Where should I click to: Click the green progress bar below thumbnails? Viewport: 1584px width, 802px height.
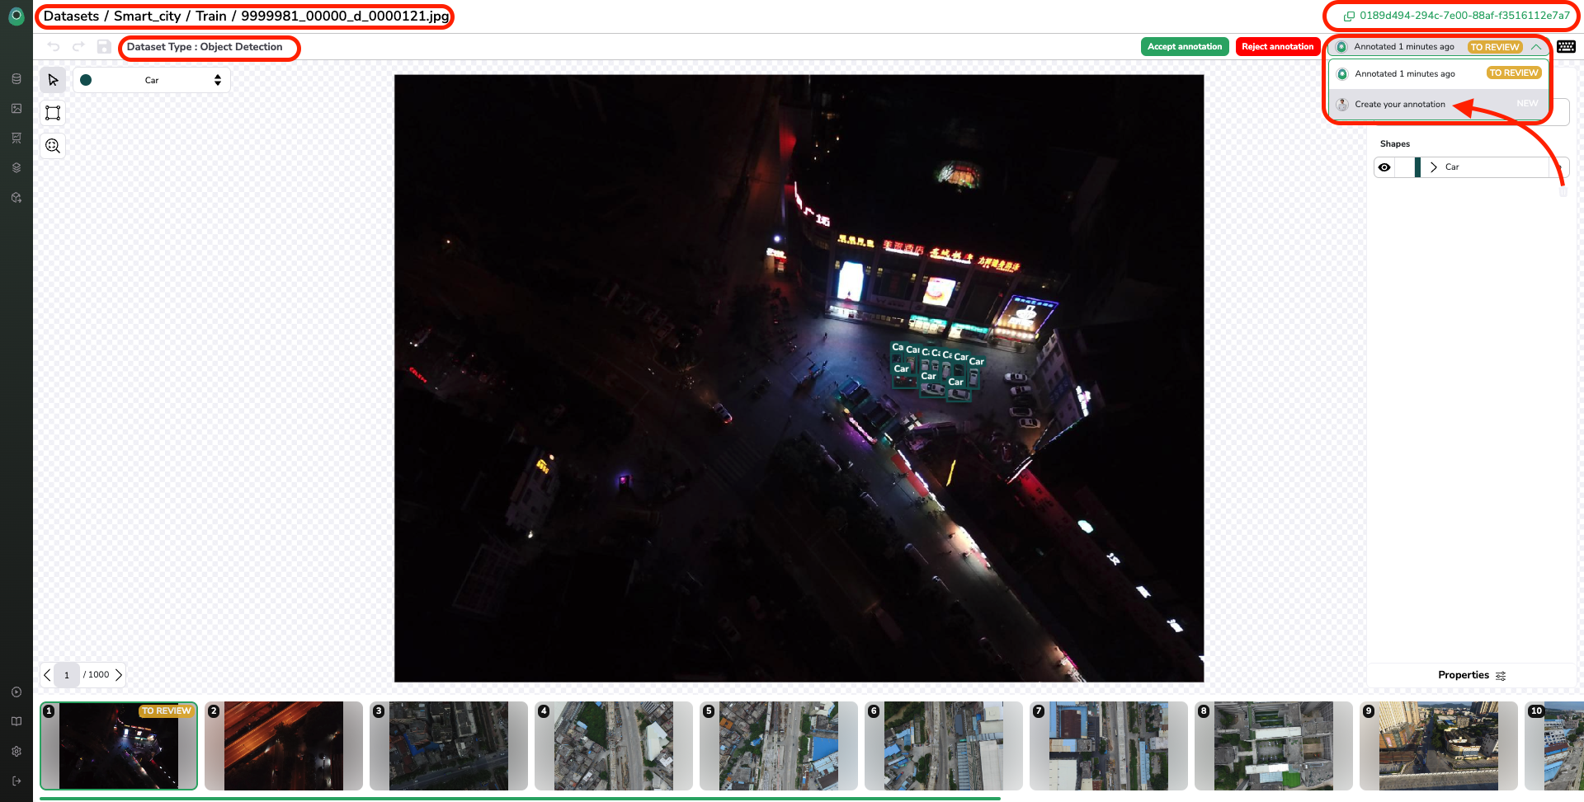(520, 799)
